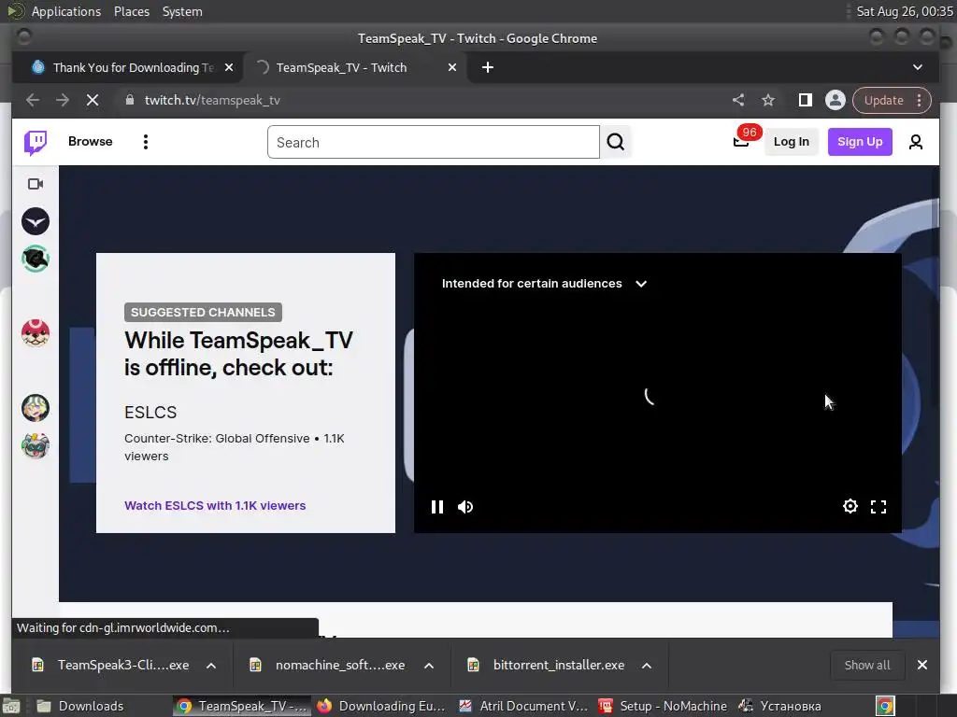Expand options for the TeamSpeak3-Client exe download

(x=211, y=665)
